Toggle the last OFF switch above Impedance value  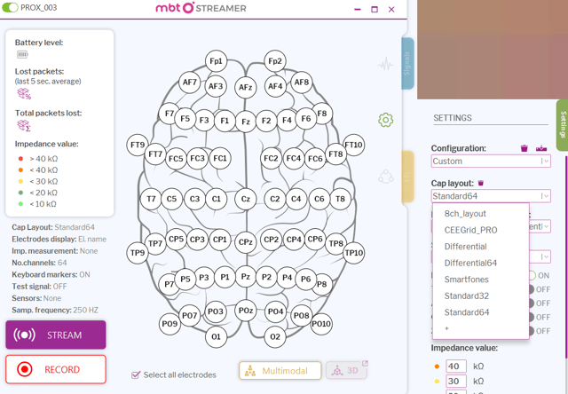(532, 331)
